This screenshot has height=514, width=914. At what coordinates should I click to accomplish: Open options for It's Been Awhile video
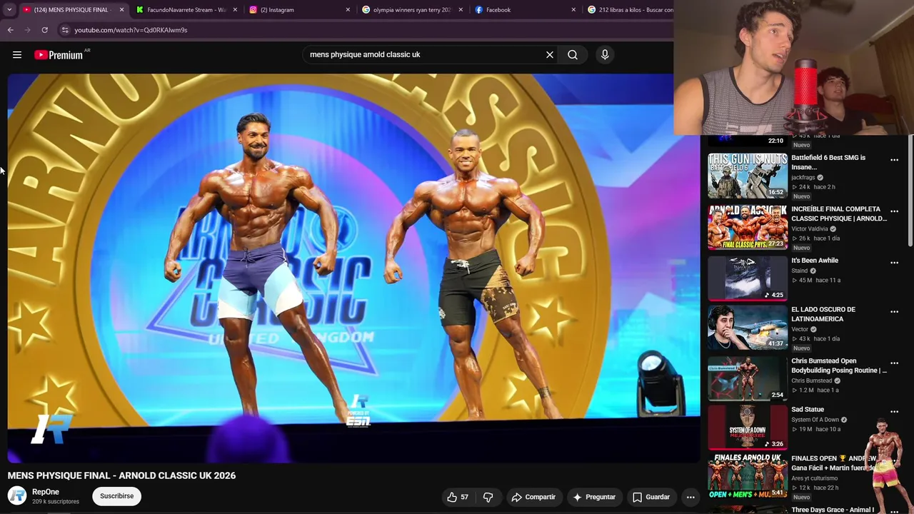tap(894, 263)
